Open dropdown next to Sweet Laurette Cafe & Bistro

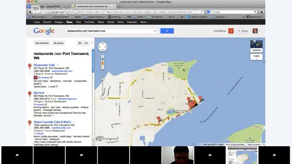74,122
